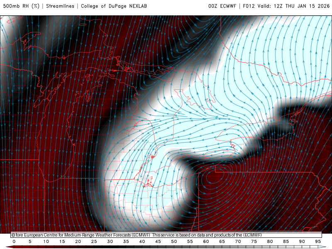332x249 pixels.
Task: Click the colorbar label "95"
Action: [x=318, y=242]
